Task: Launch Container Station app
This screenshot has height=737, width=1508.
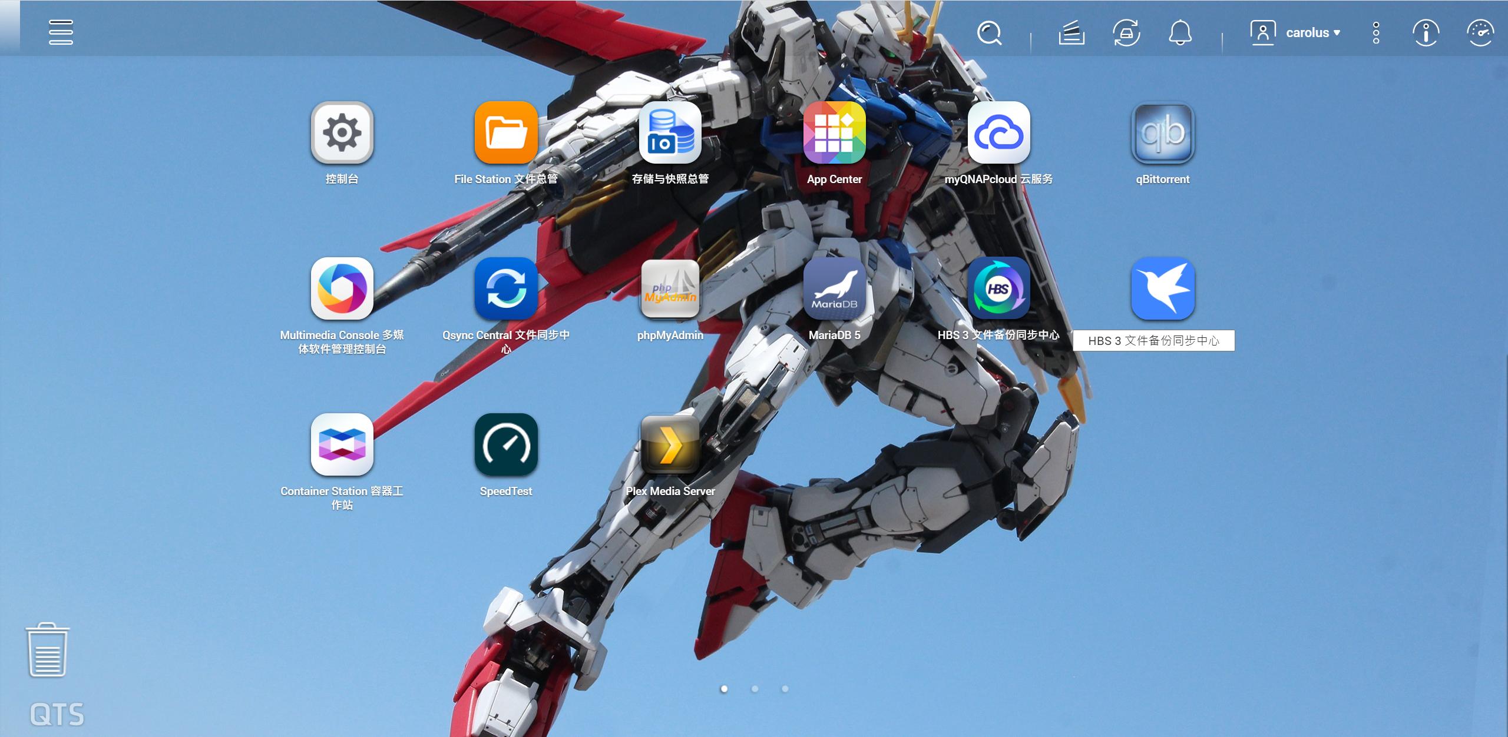Action: pos(342,444)
